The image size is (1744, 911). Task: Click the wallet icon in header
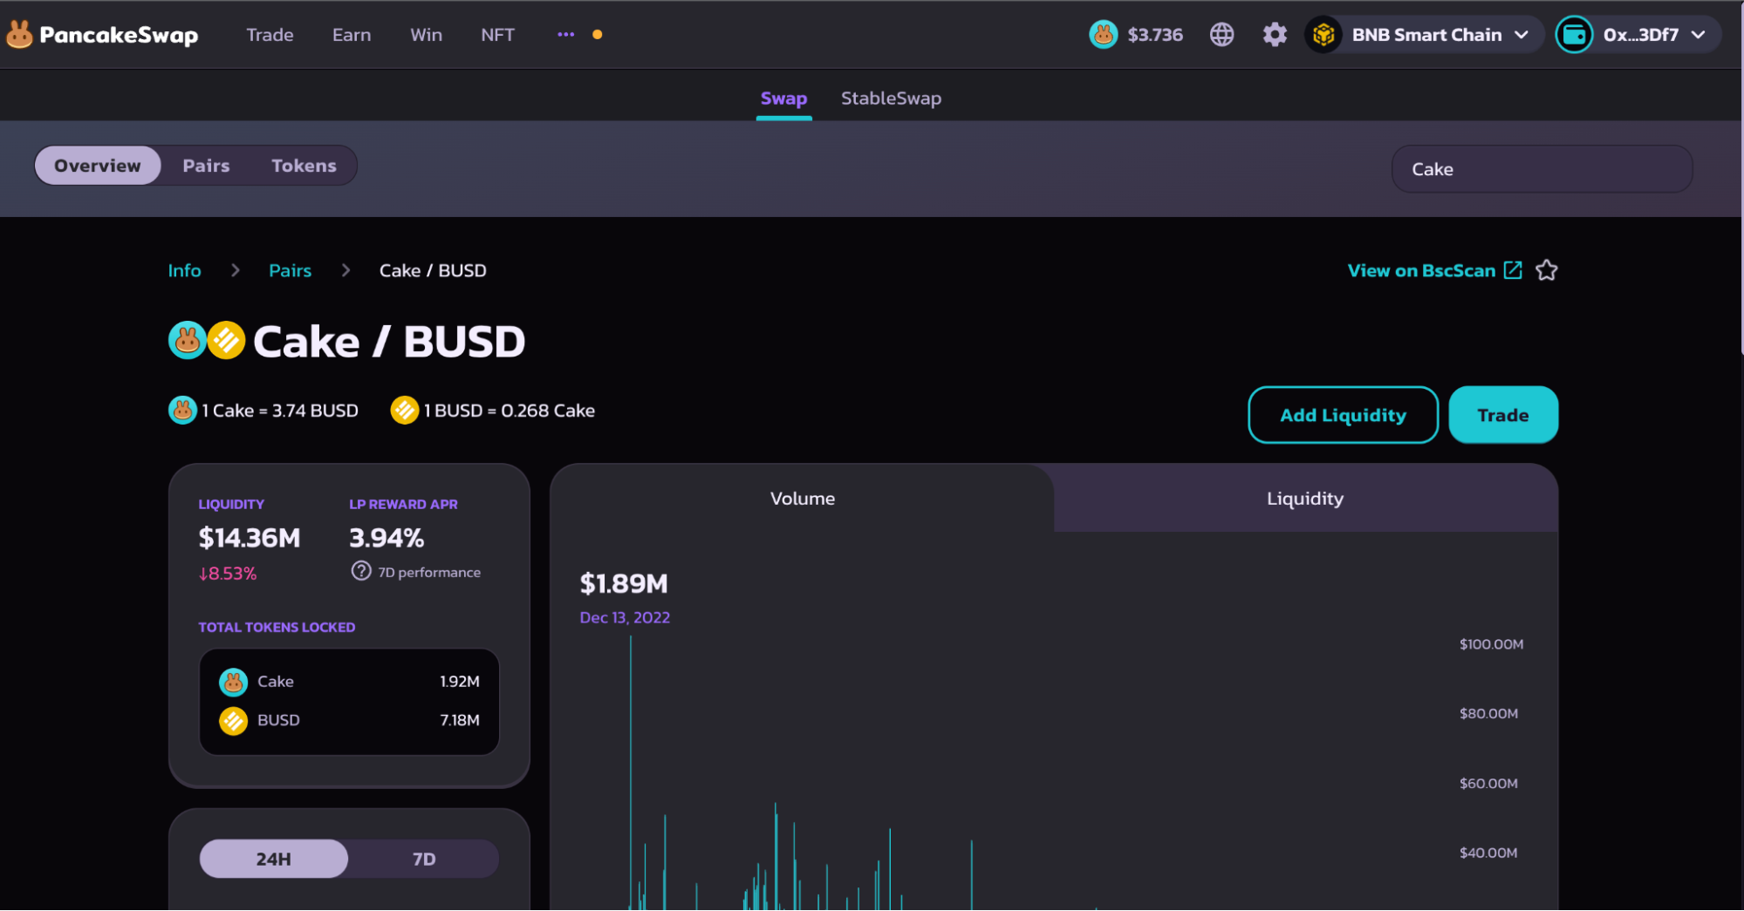click(x=1574, y=35)
